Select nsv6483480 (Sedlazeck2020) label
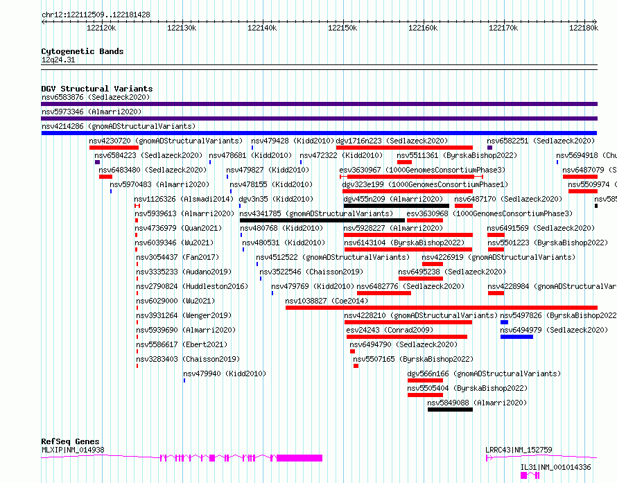This screenshot has width=617, height=483. coord(153,170)
